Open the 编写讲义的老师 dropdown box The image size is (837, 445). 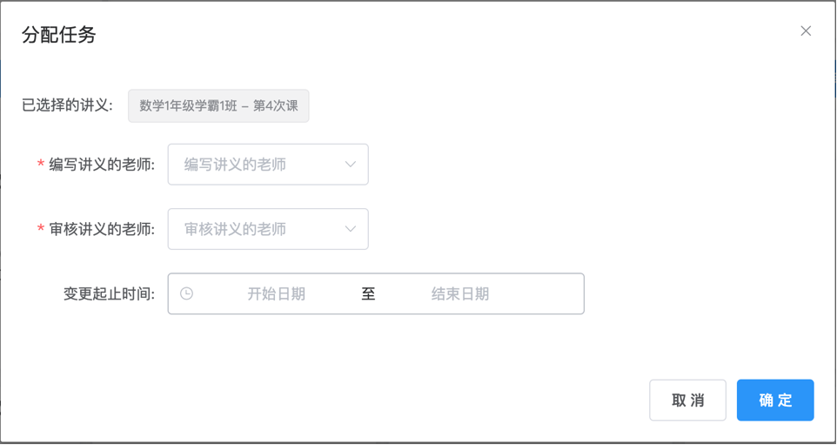click(x=268, y=165)
